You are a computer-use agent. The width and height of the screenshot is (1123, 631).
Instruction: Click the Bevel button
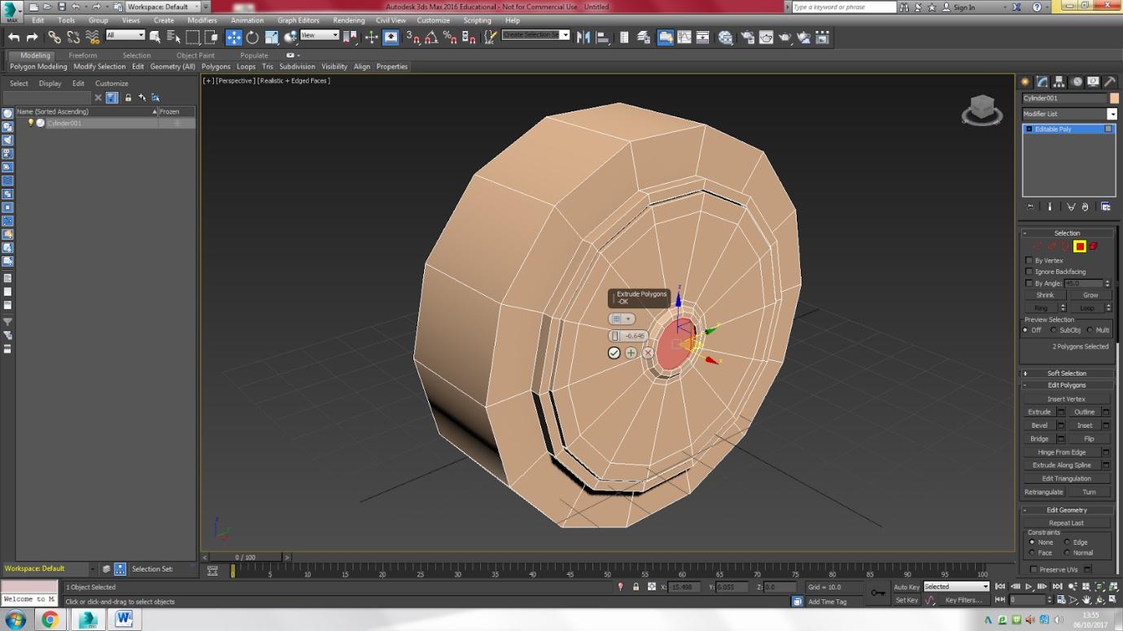(x=1039, y=425)
